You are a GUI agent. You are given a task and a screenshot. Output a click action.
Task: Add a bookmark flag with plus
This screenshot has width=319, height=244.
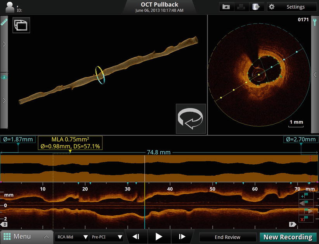[305, 196]
